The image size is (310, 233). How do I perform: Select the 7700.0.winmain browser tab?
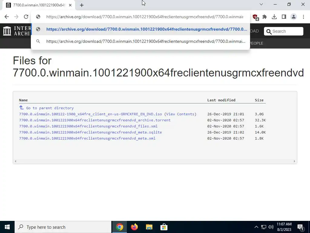click(39, 5)
